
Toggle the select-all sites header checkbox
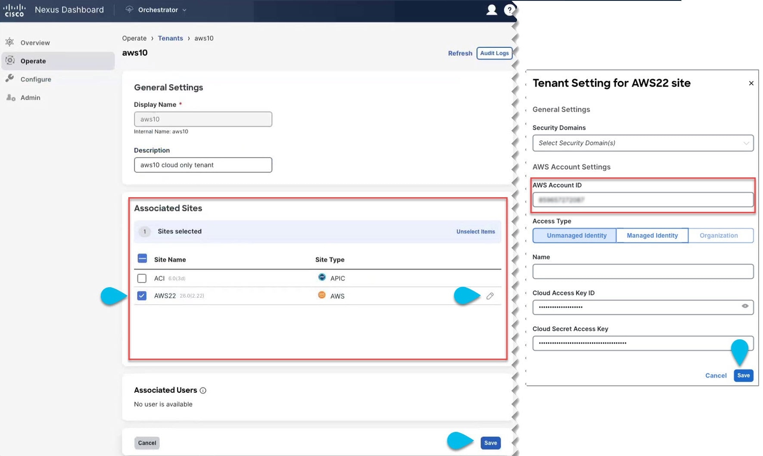(142, 258)
